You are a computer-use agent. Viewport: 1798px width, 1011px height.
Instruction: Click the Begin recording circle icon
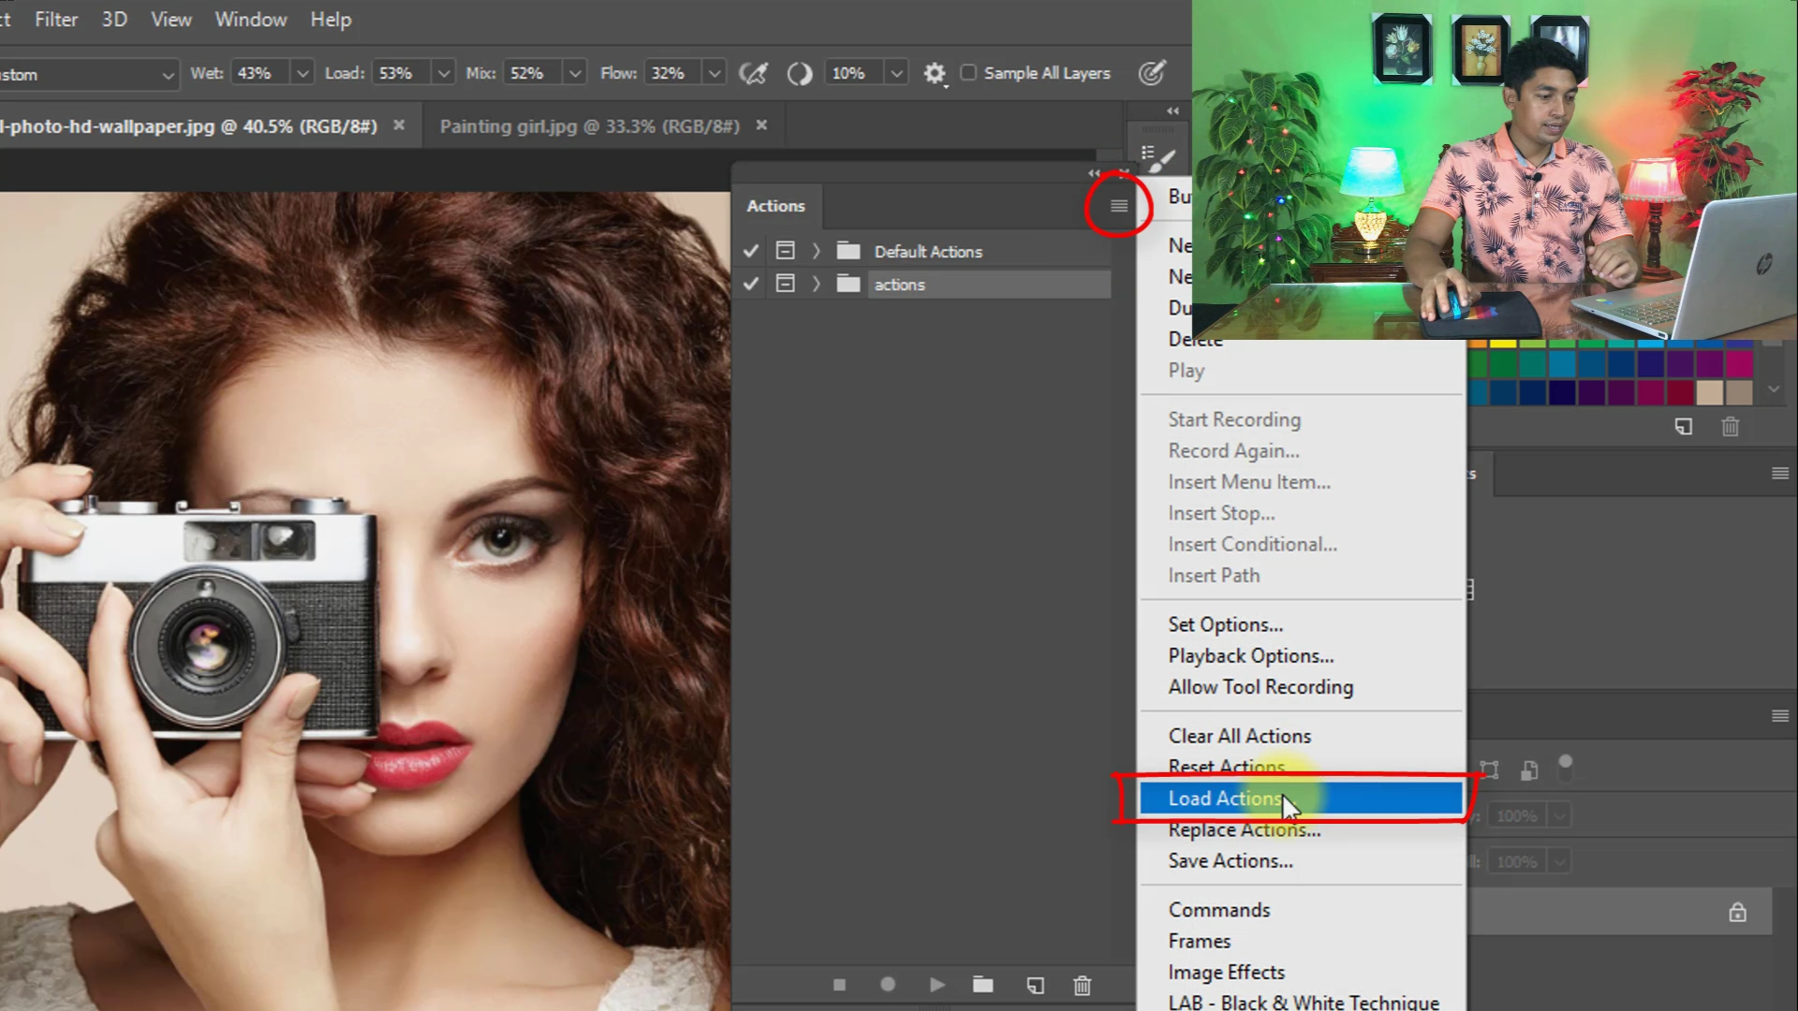888,985
